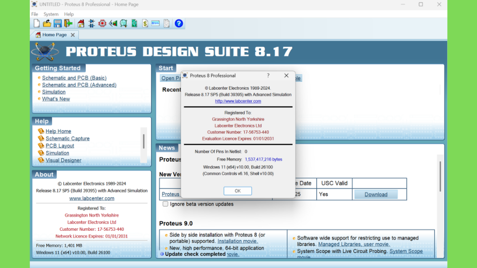Close the Proteus 8 Professional dialog
Viewport: 477px width, 268px height.
[286, 76]
